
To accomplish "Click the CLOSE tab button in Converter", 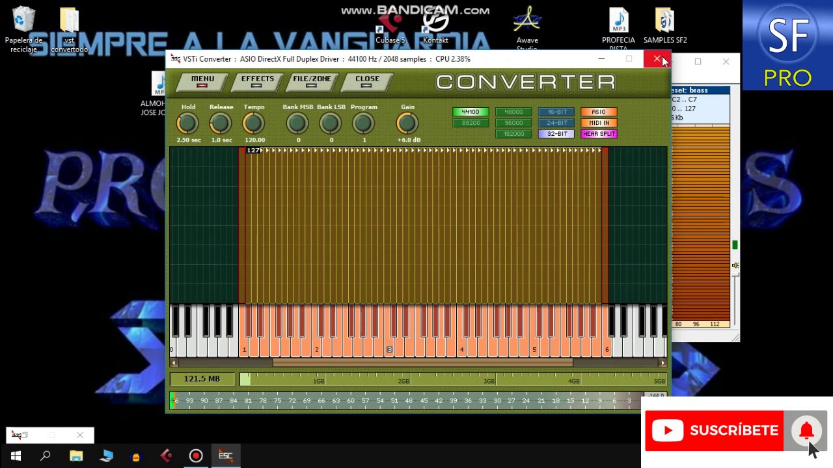I will coord(367,81).
